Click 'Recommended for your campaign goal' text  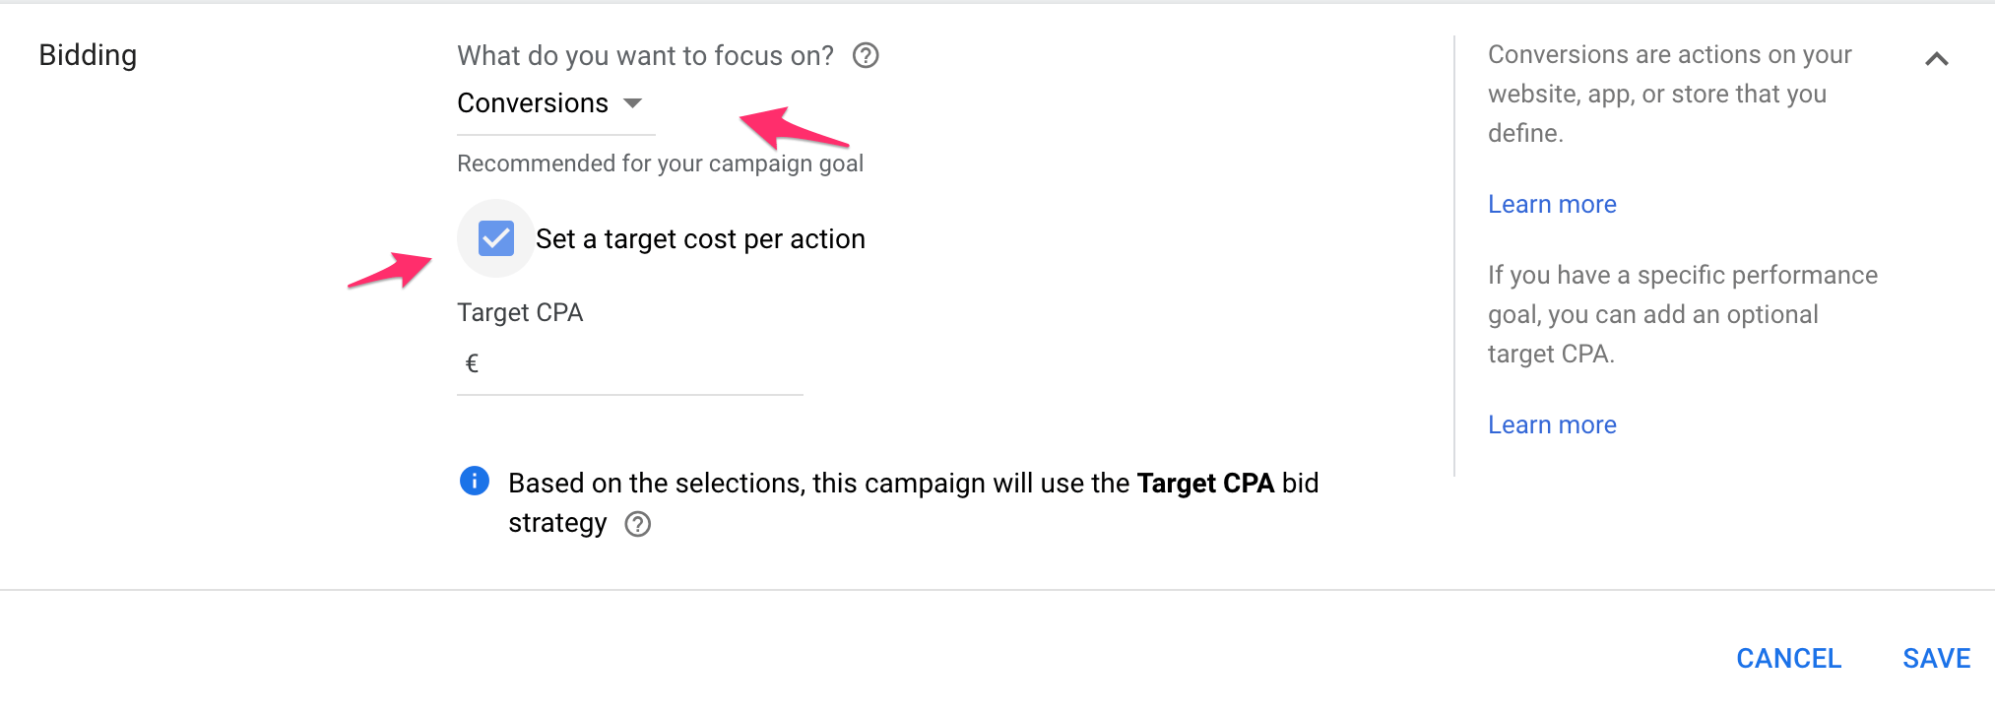pyautogui.click(x=660, y=163)
